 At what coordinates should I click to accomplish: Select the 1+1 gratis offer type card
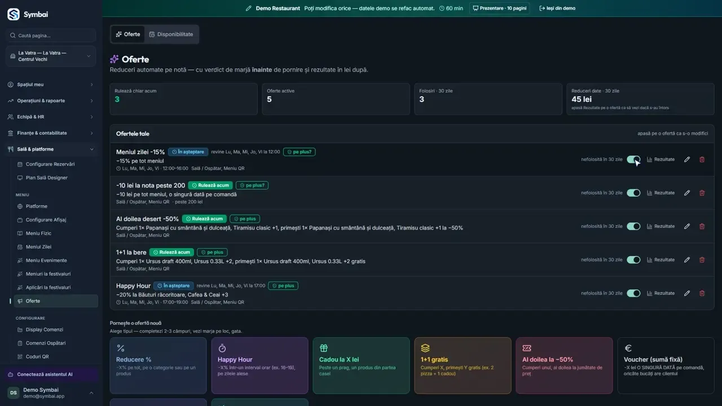pyautogui.click(x=463, y=365)
